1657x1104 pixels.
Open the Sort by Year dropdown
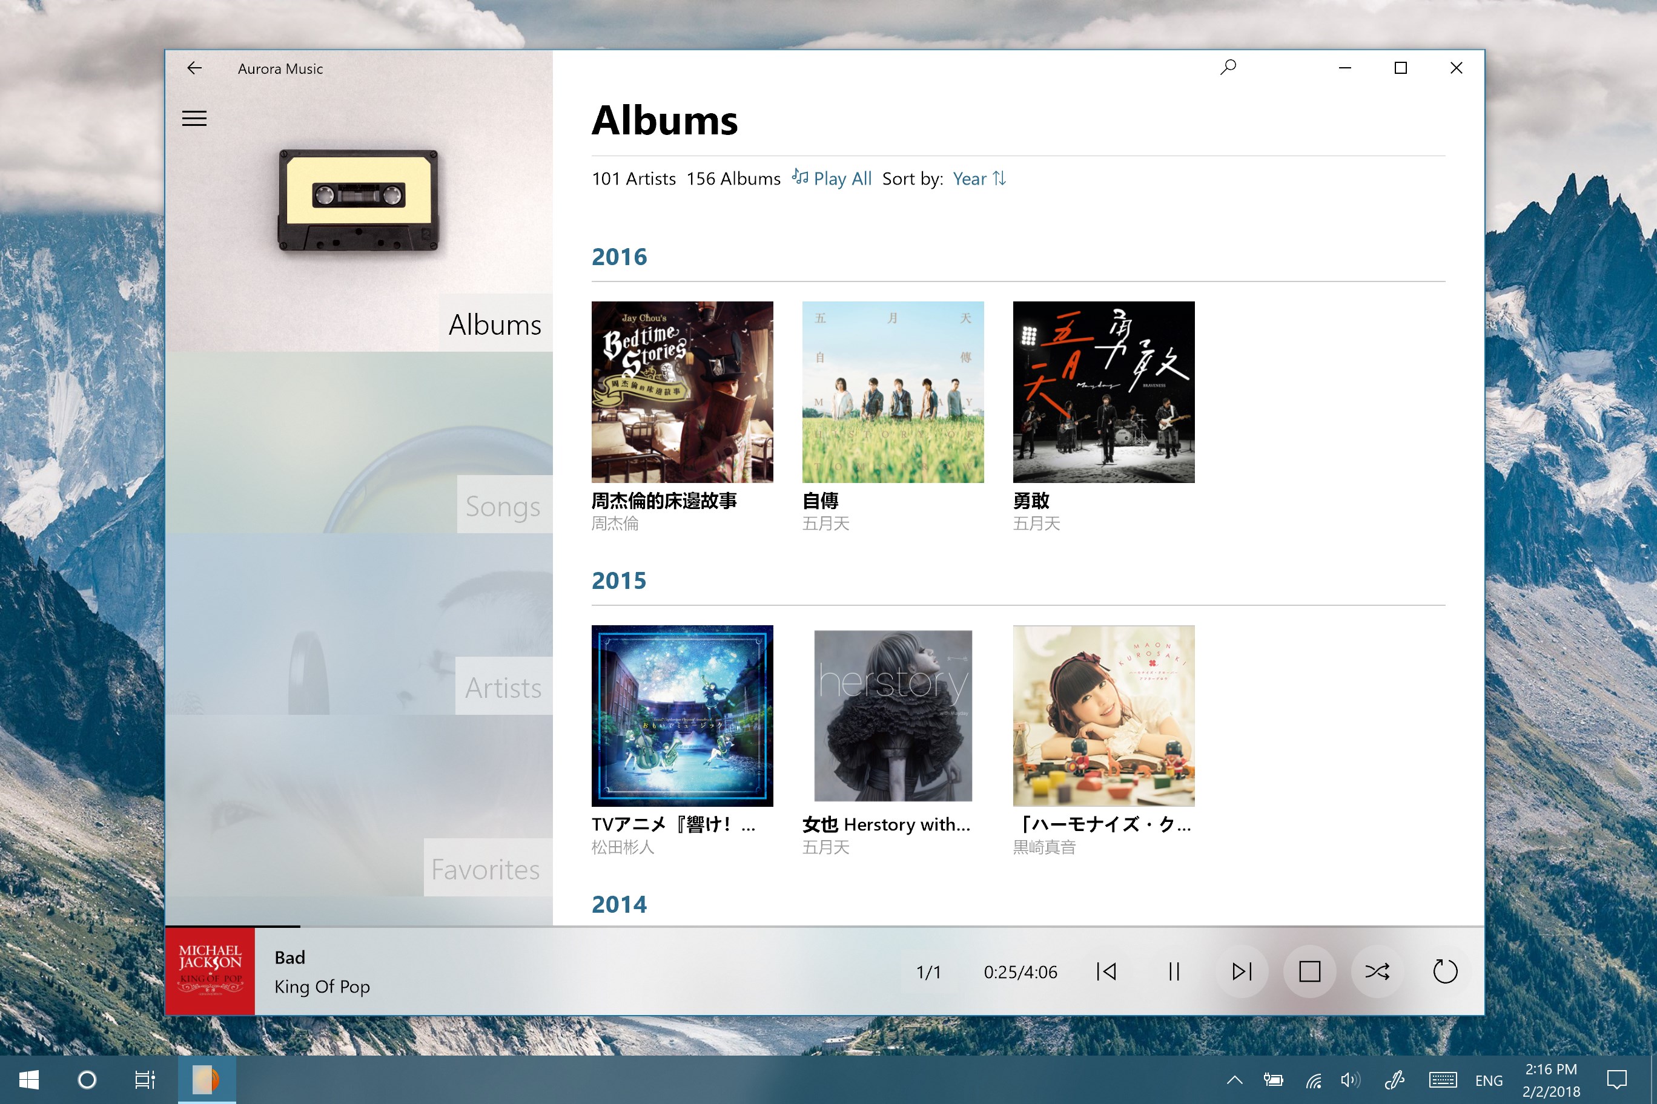click(x=970, y=179)
